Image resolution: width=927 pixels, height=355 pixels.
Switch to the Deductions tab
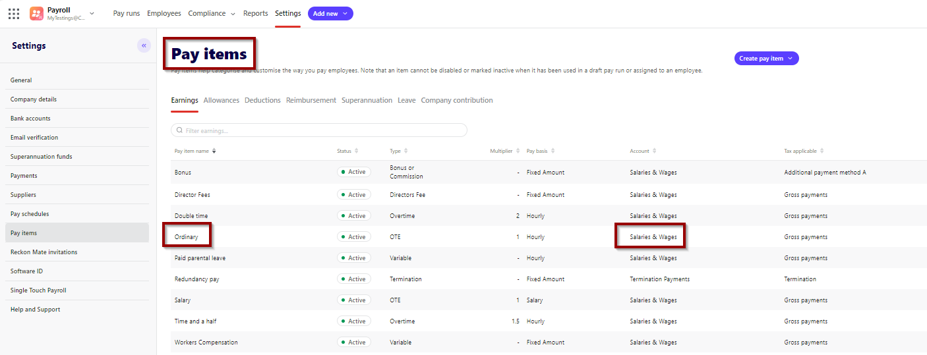pyautogui.click(x=262, y=100)
